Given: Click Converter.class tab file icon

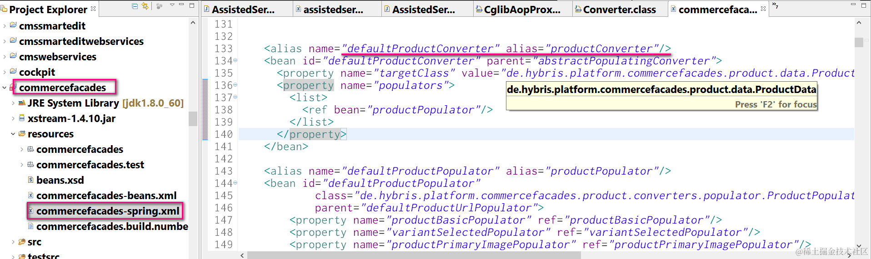Looking at the screenshot, I should click(x=578, y=9).
